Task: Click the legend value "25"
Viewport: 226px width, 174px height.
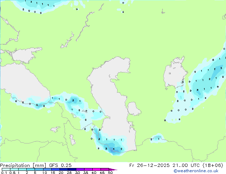Action: (69, 173)
